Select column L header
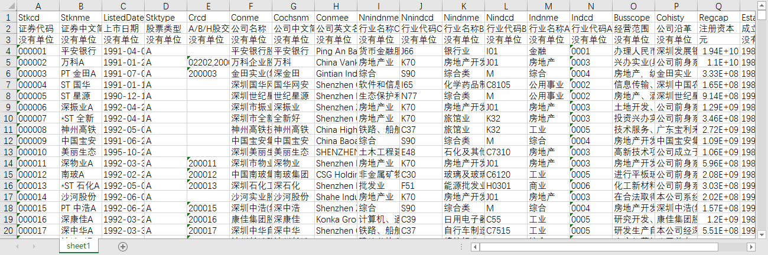Screen dimensions: 768x255 point(506,6)
